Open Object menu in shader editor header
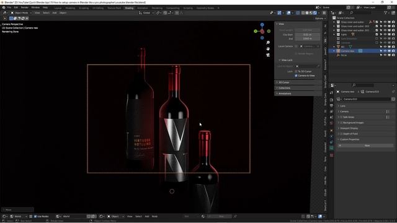 click(115, 216)
